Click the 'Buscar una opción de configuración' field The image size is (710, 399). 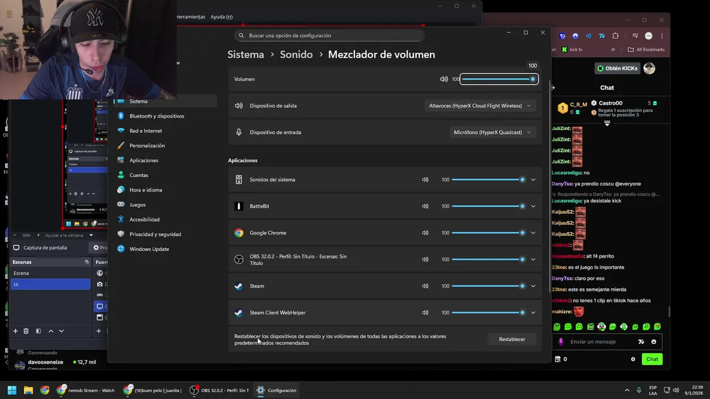coord(329,35)
